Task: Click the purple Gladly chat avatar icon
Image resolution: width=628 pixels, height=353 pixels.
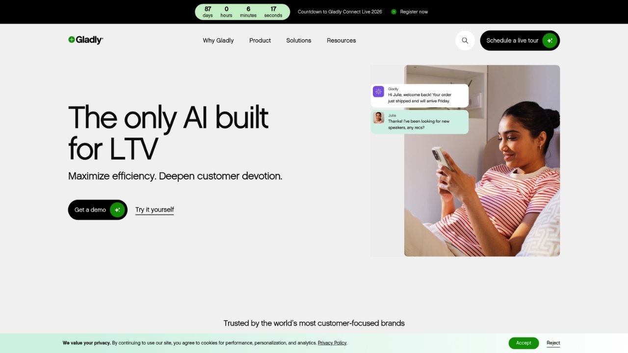Action: [378, 92]
